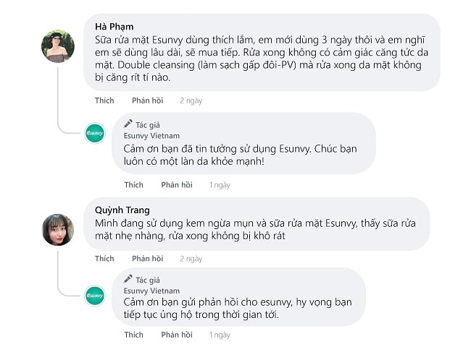Click the pencil author icon in first reply
Screen dimensions: 471x352
[128, 124]
